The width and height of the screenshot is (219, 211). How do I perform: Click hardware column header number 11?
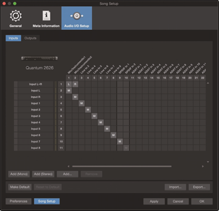(133, 78)
